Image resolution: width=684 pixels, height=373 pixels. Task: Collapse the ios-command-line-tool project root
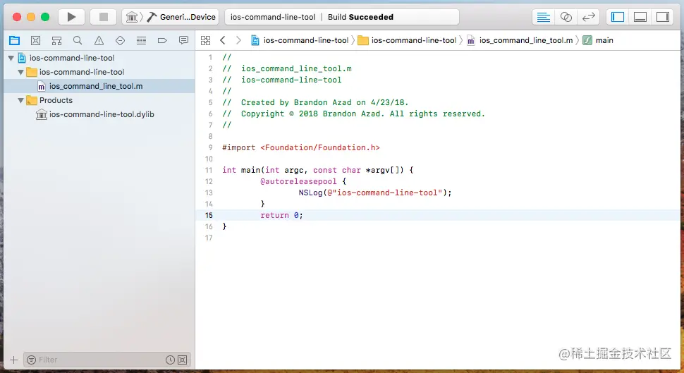point(11,58)
